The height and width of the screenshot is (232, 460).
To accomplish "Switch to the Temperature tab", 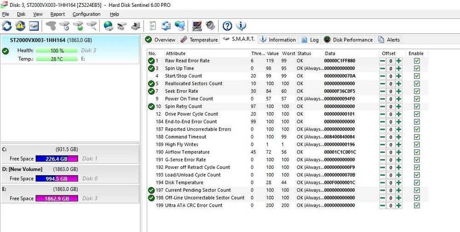I will pyautogui.click(x=199, y=40).
